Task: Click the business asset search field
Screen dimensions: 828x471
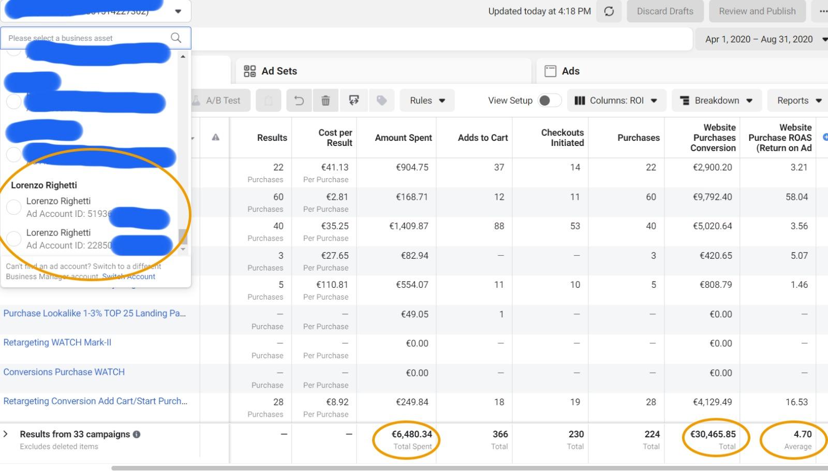Action: [x=85, y=38]
